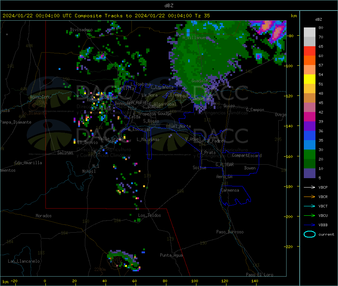Click the 'Carmensa' map label

tap(230, 190)
